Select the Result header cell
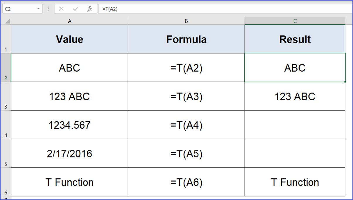The height and width of the screenshot is (200, 353). coord(295,39)
